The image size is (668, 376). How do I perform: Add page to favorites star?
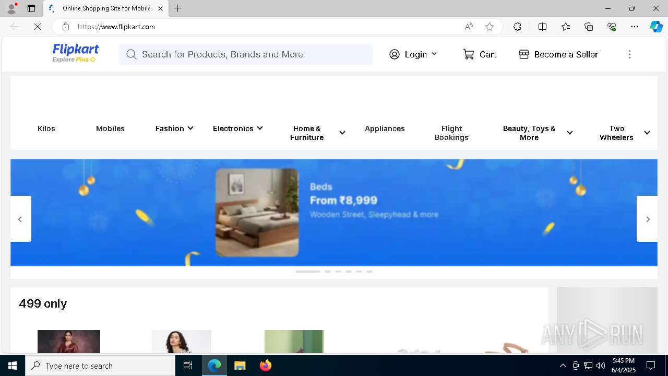click(x=490, y=27)
